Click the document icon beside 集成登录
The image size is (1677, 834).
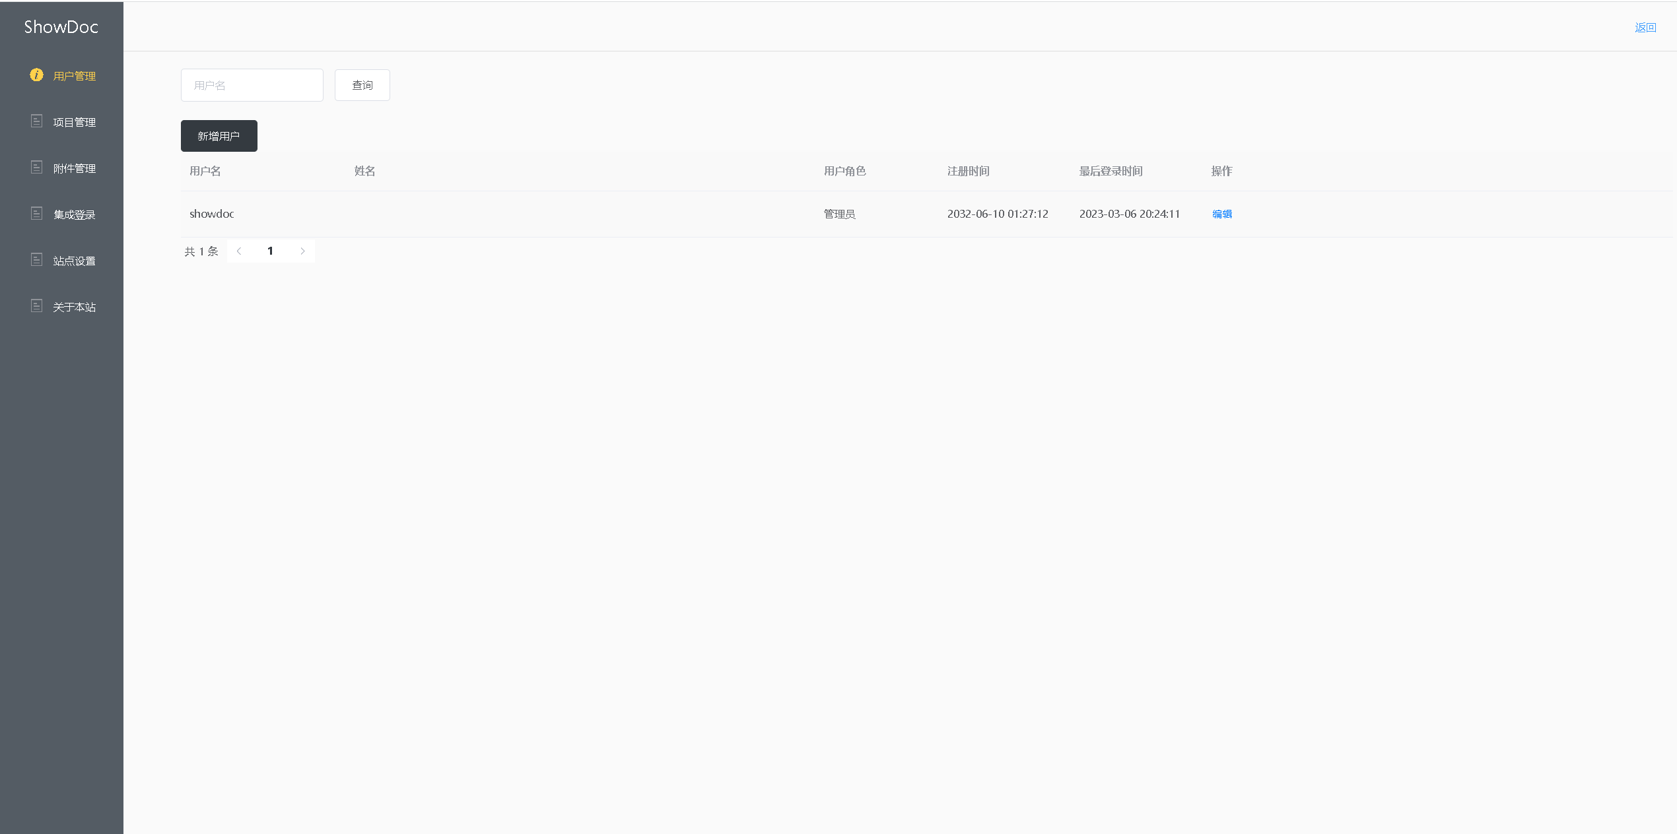click(x=36, y=214)
